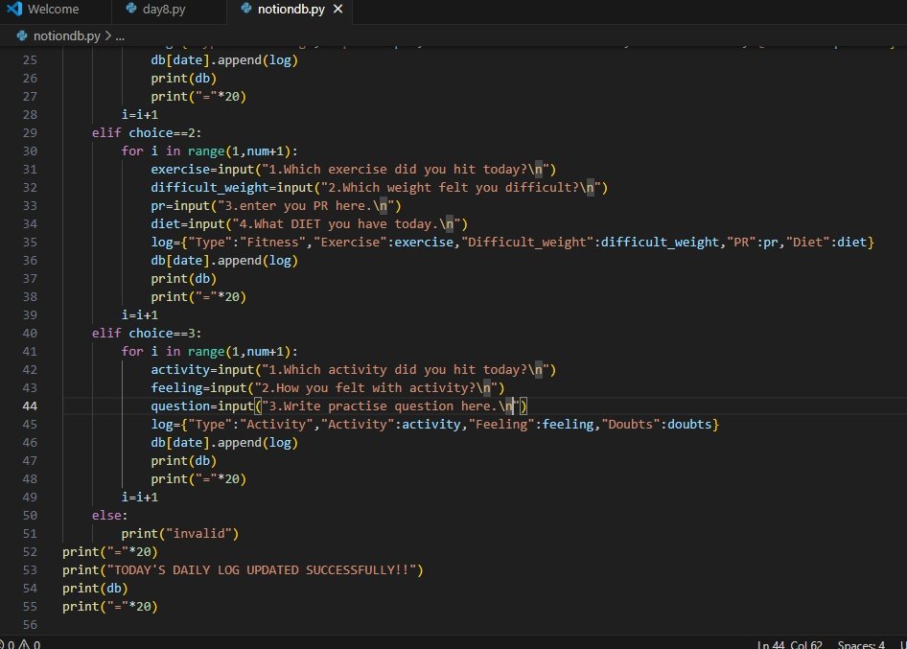Click the Activity log dictionary on line 45
Screen dimensions: 907x649
[435, 425]
